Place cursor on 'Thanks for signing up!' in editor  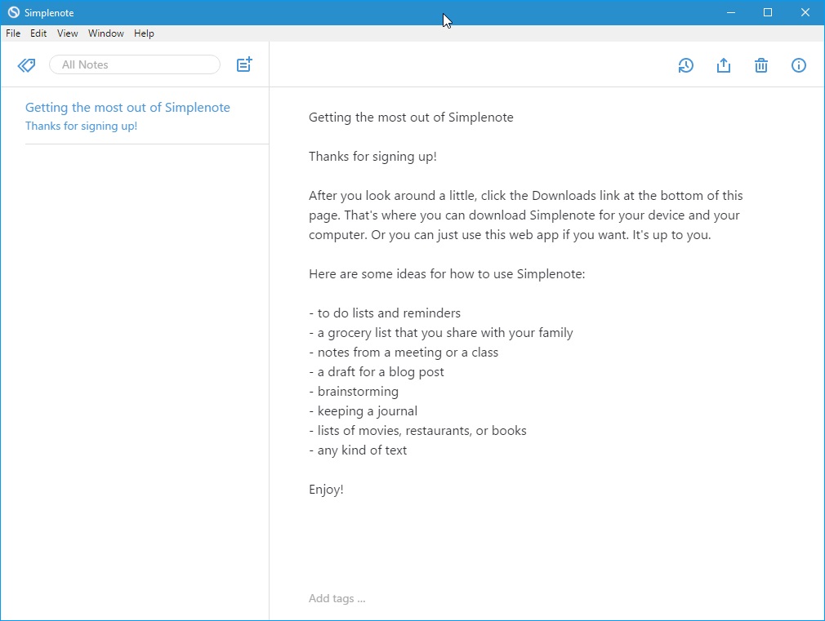click(372, 157)
